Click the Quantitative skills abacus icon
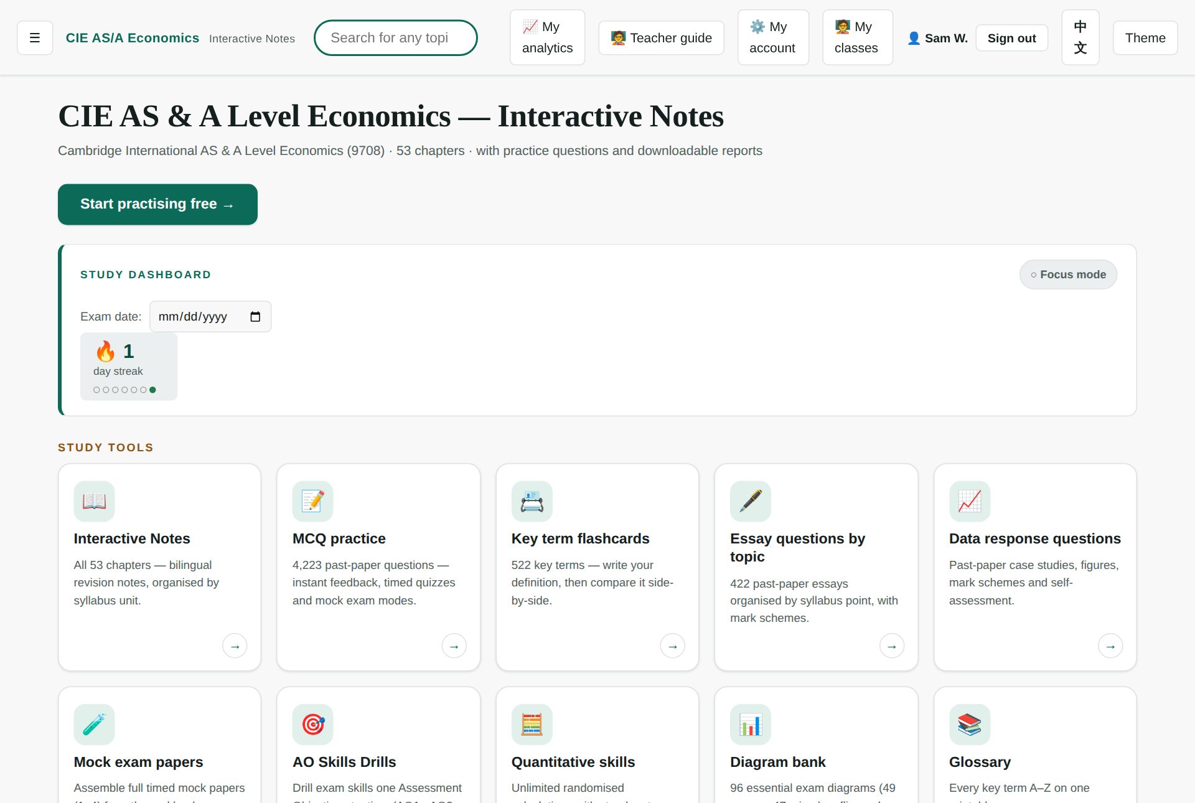Viewport: 1195px width, 803px height. point(532,725)
